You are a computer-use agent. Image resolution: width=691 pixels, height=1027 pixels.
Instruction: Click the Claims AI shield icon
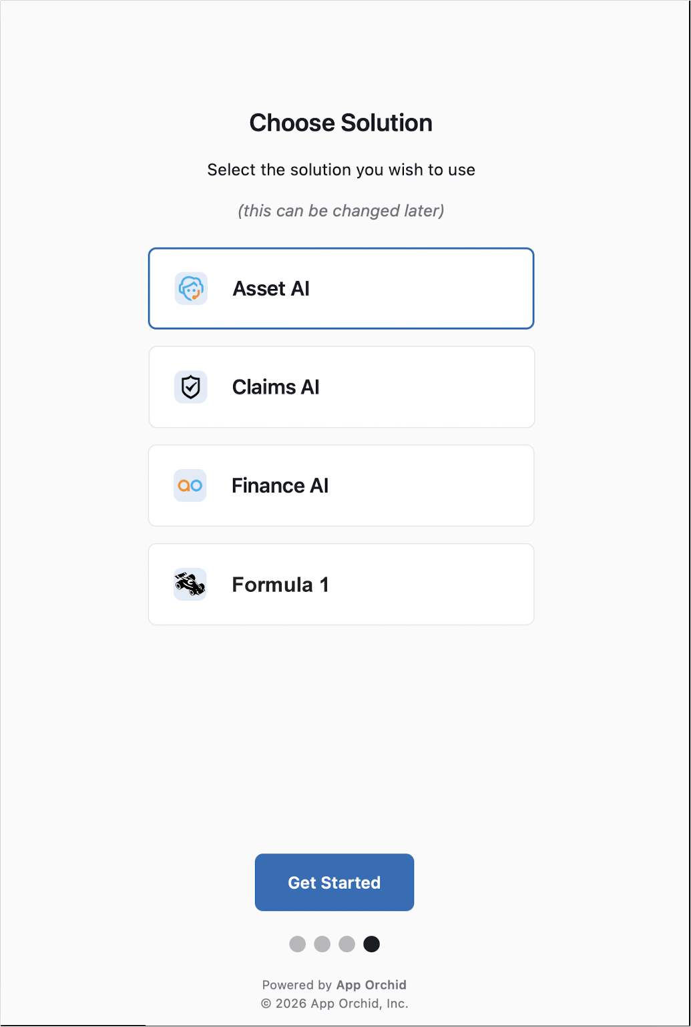[x=191, y=387]
